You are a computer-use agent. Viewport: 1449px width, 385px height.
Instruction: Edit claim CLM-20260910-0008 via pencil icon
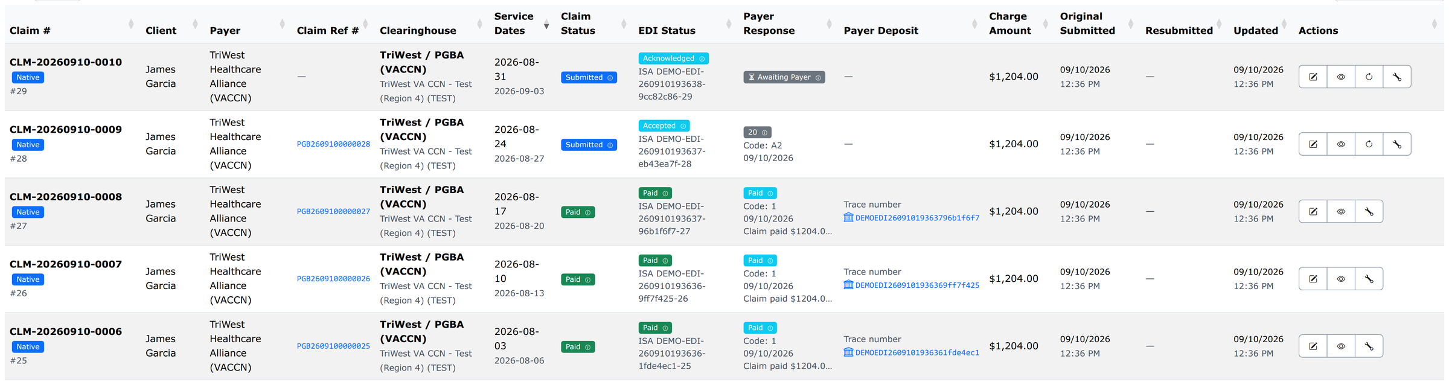[x=1313, y=212]
